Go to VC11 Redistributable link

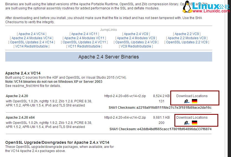click(x=84, y=46)
